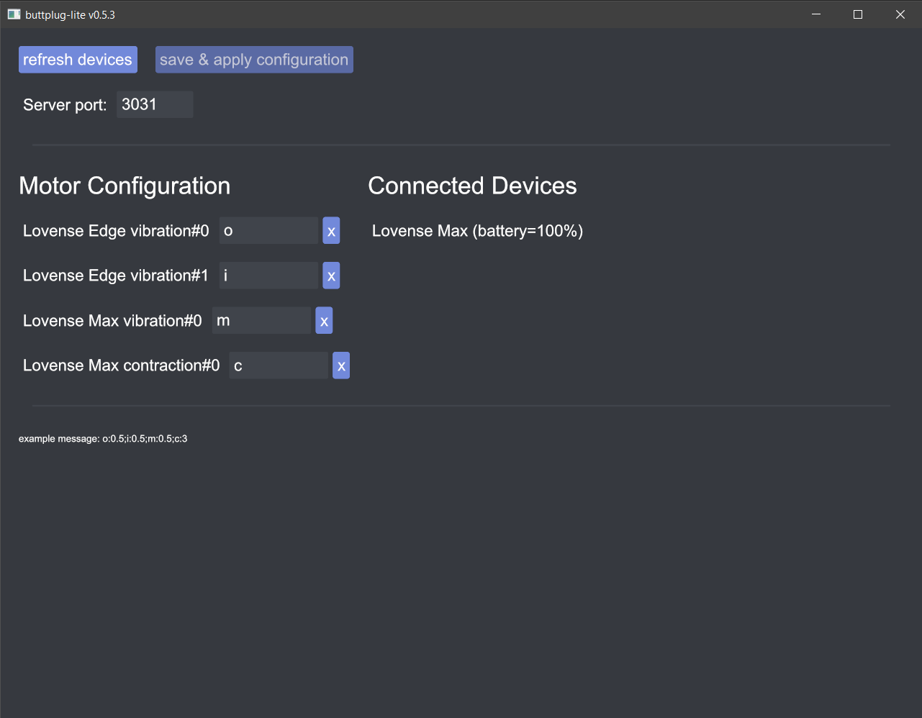Remove Lovense Max vibration#0 motor entry
This screenshot has height=718, width=922.
(324, 321)
